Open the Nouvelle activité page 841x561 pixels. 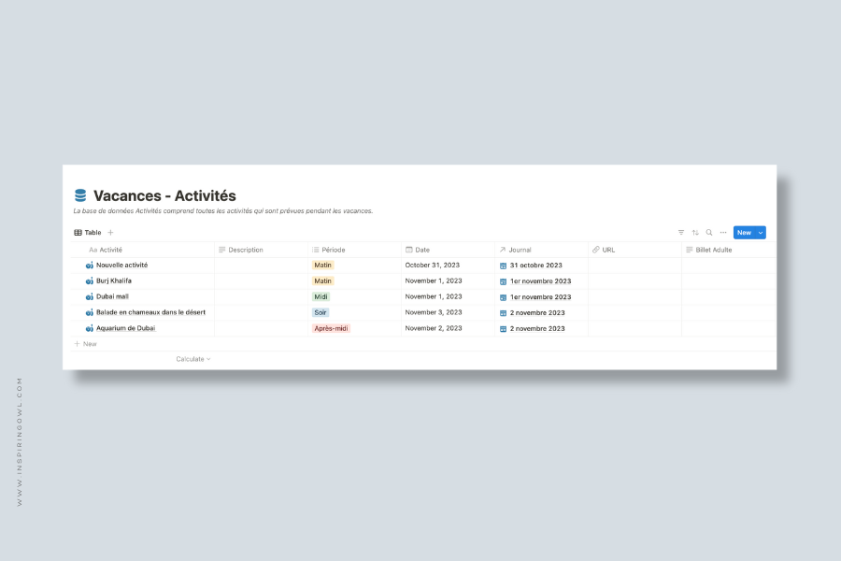pos(121,266)
